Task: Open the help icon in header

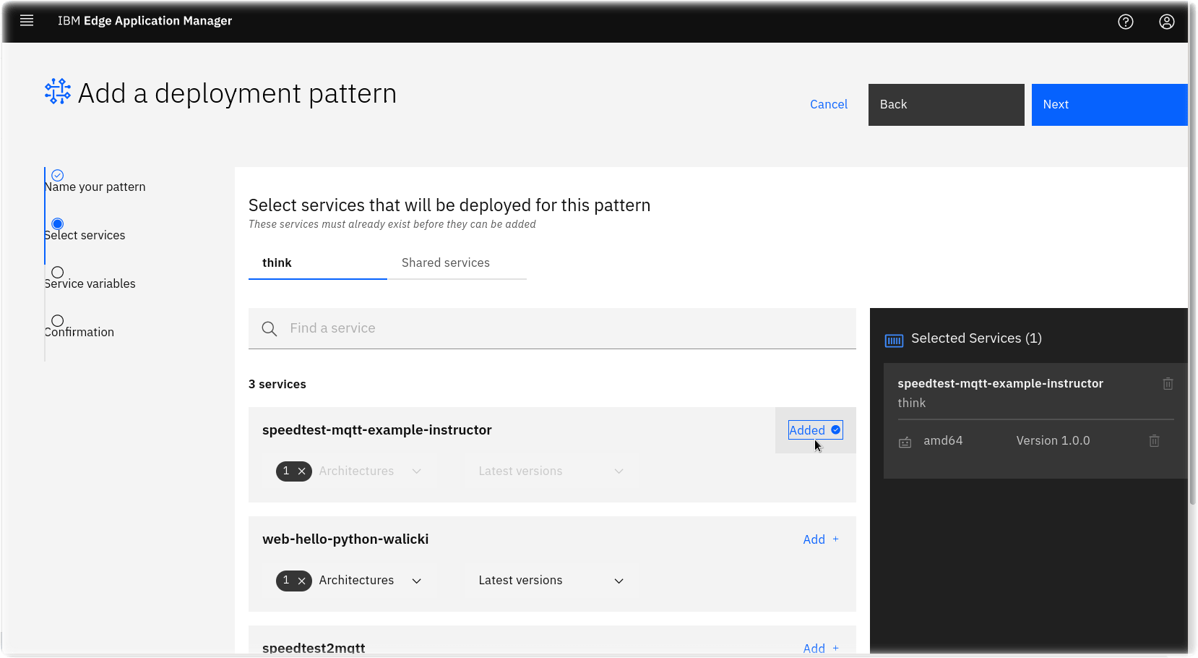Action: tap(1126, 22)
